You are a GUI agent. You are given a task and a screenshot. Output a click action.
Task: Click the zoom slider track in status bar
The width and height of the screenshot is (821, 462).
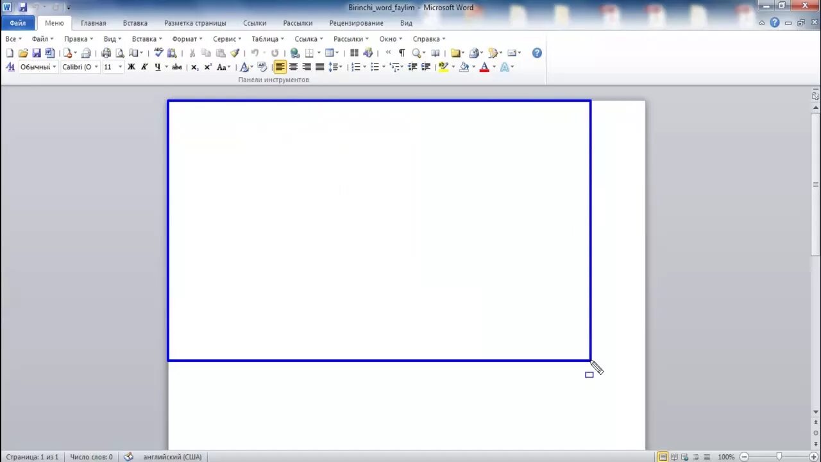(x=779, y=457)
